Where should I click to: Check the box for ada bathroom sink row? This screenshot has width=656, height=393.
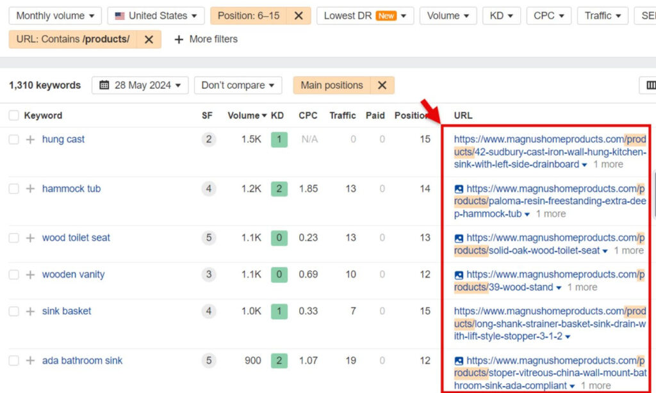(14, 360)
